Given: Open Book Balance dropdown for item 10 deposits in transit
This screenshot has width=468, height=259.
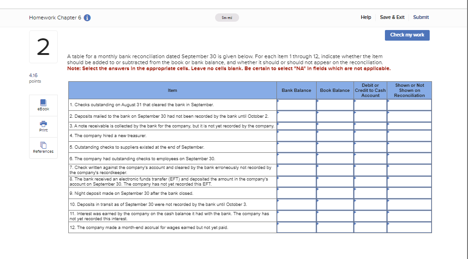Looking at the screenshot, I should [335, 205].
